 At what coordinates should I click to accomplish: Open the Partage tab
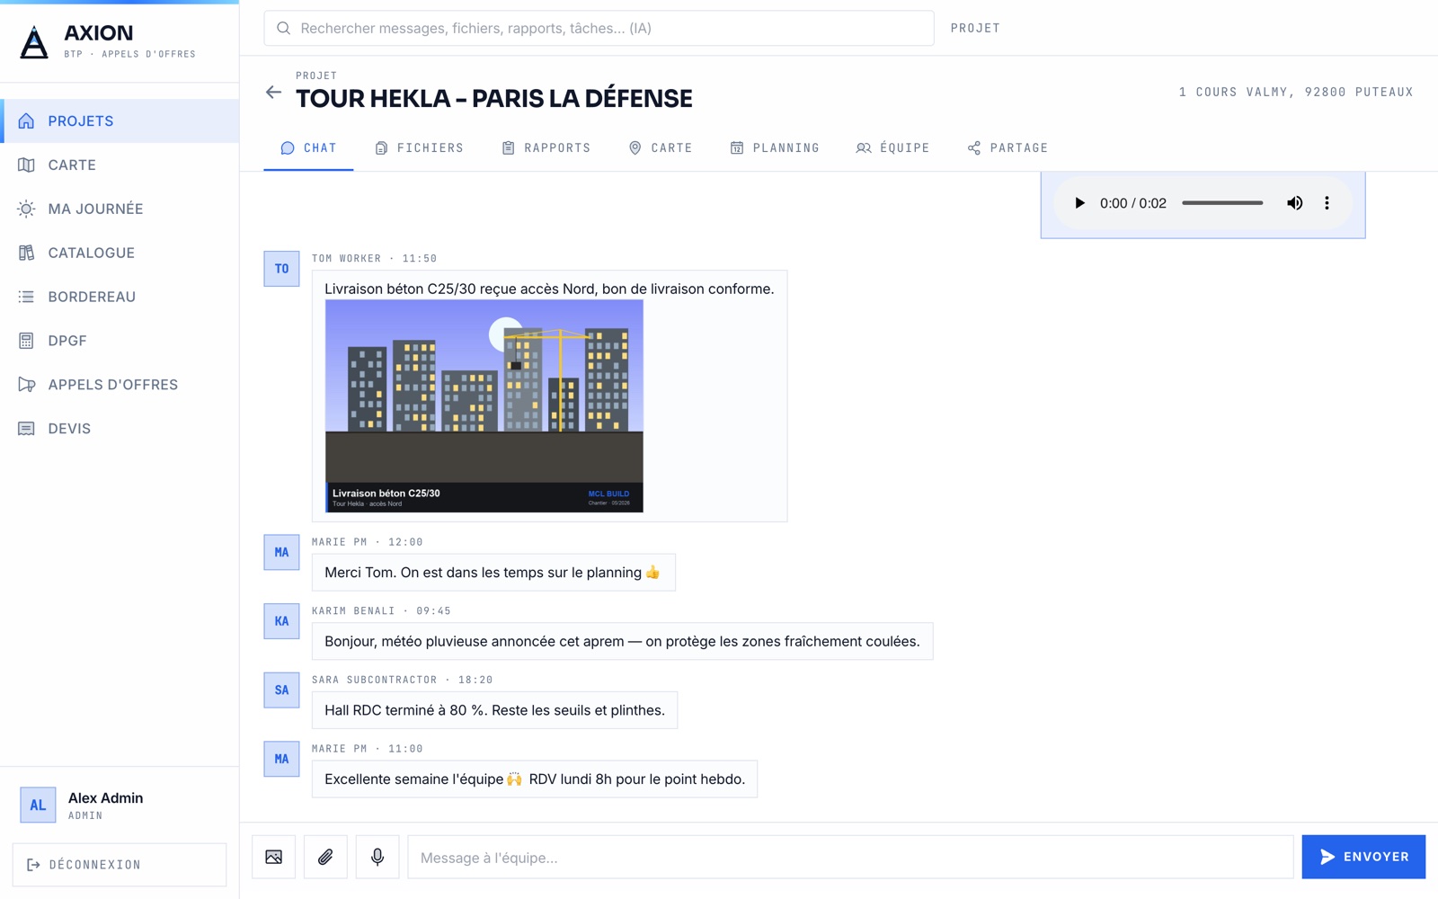pos(1007,147)
